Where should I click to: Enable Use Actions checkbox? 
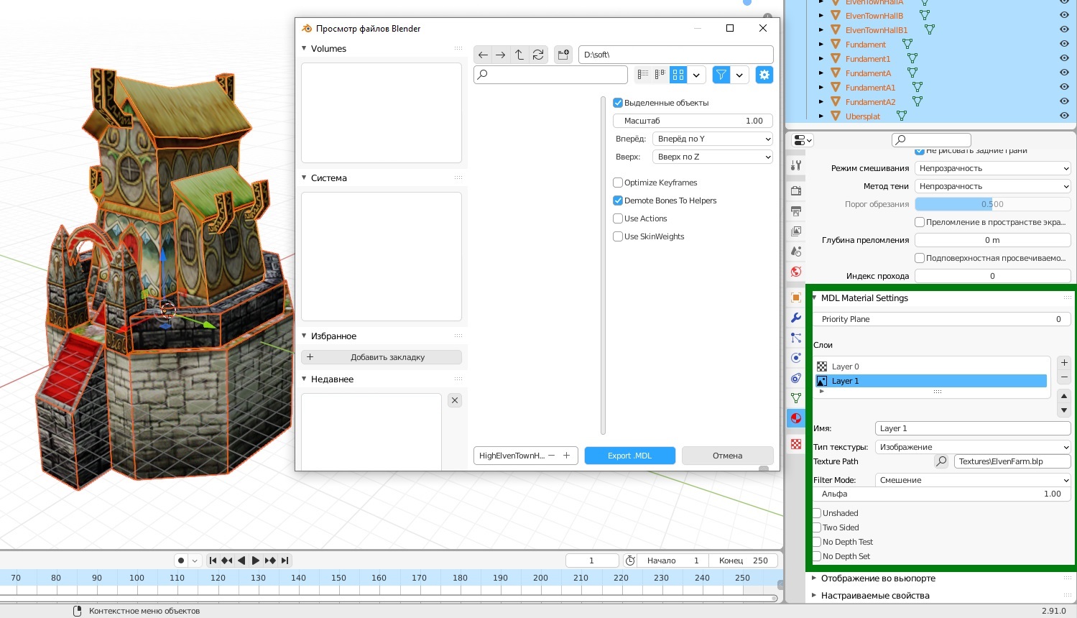tap(618, 218)
